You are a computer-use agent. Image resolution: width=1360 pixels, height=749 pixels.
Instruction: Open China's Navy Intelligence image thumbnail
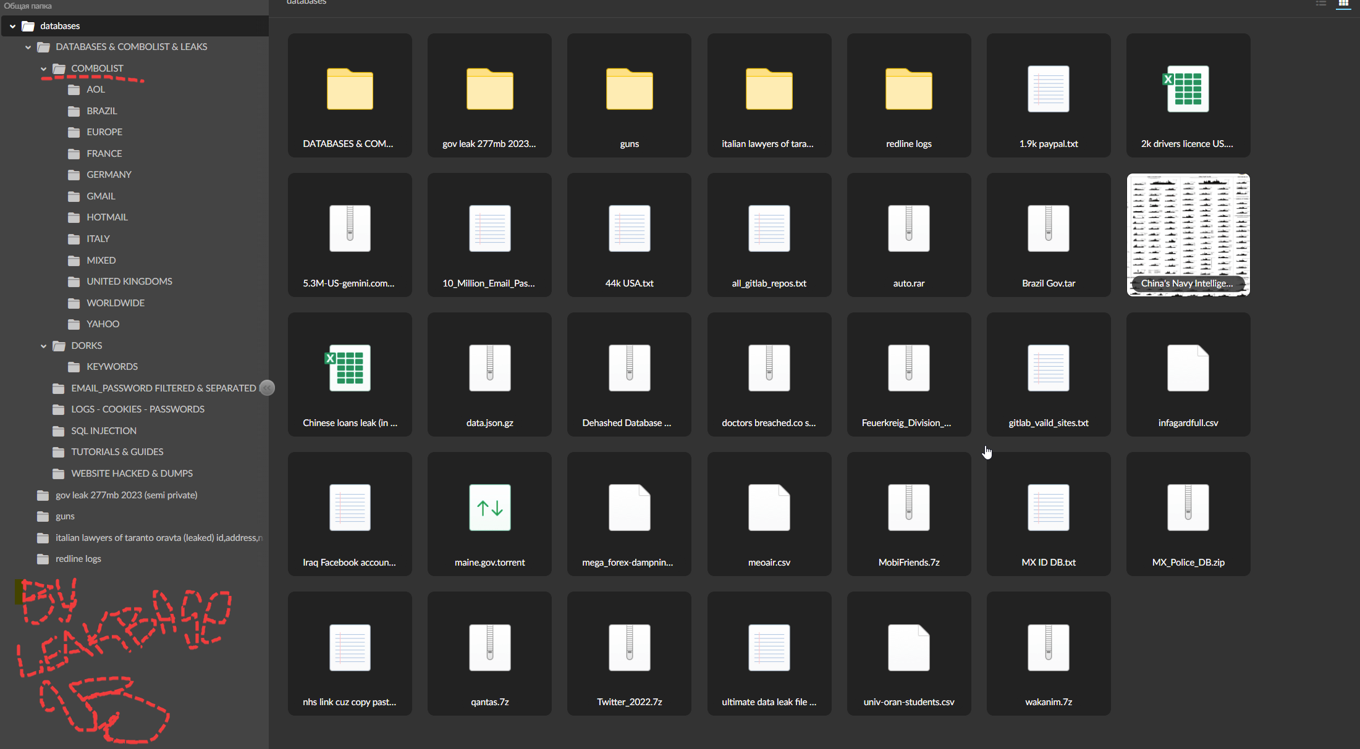1188,235
